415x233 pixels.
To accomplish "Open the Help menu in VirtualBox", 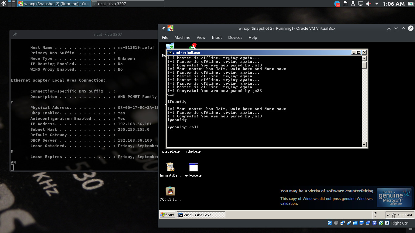I will point(253,37).
